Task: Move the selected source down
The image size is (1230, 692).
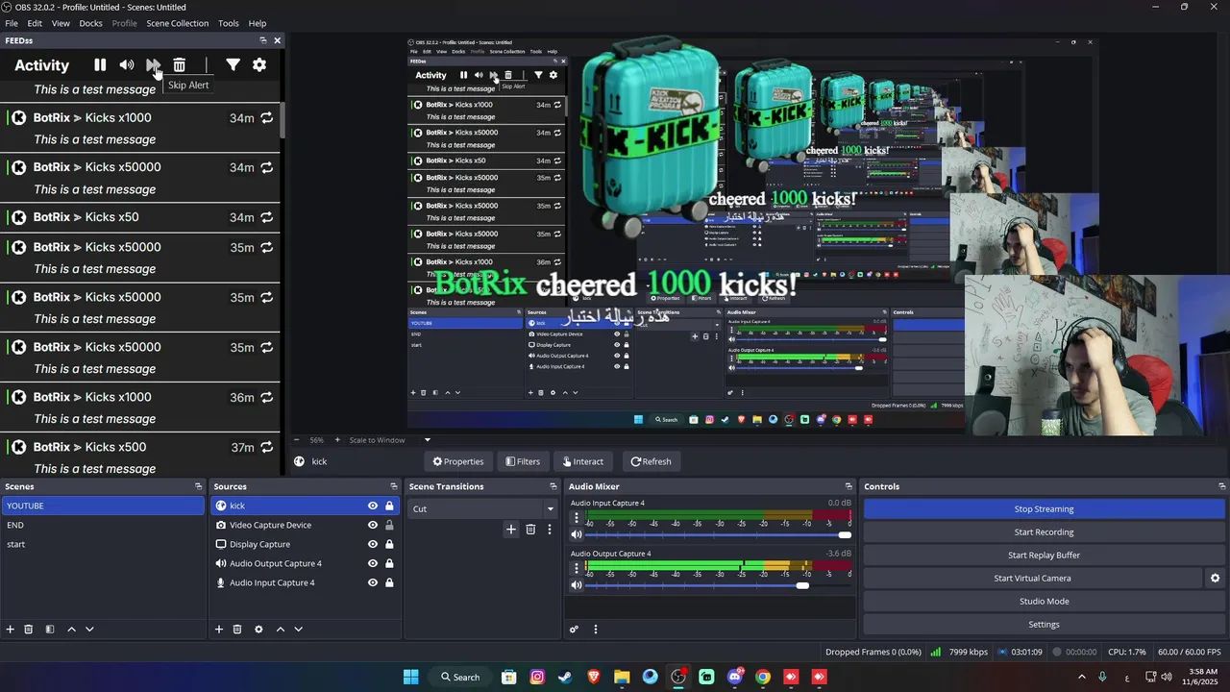Action: [298, 630]
